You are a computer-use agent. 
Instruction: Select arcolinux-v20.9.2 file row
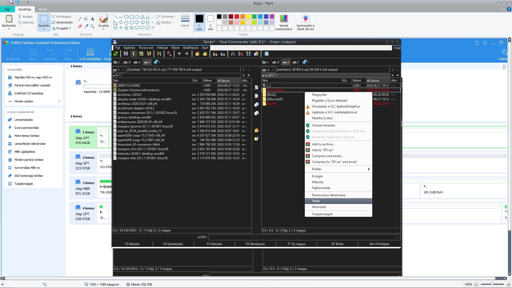[x=181, y=95]
